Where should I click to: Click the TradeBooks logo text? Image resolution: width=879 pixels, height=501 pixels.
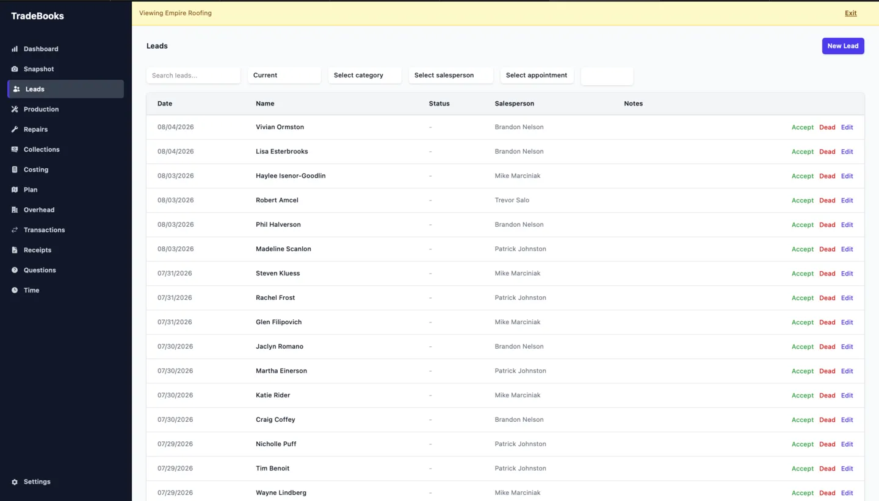(37, 16)
